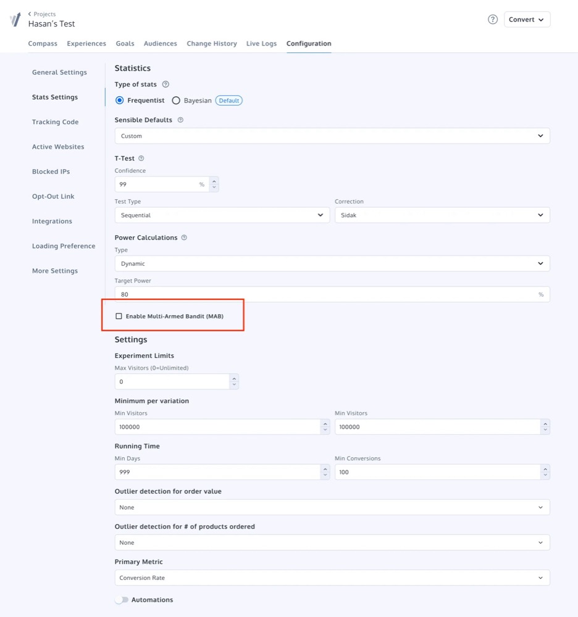Increase Max Visitors with the stepper arrow
The image size is (578, 617).
234,378
